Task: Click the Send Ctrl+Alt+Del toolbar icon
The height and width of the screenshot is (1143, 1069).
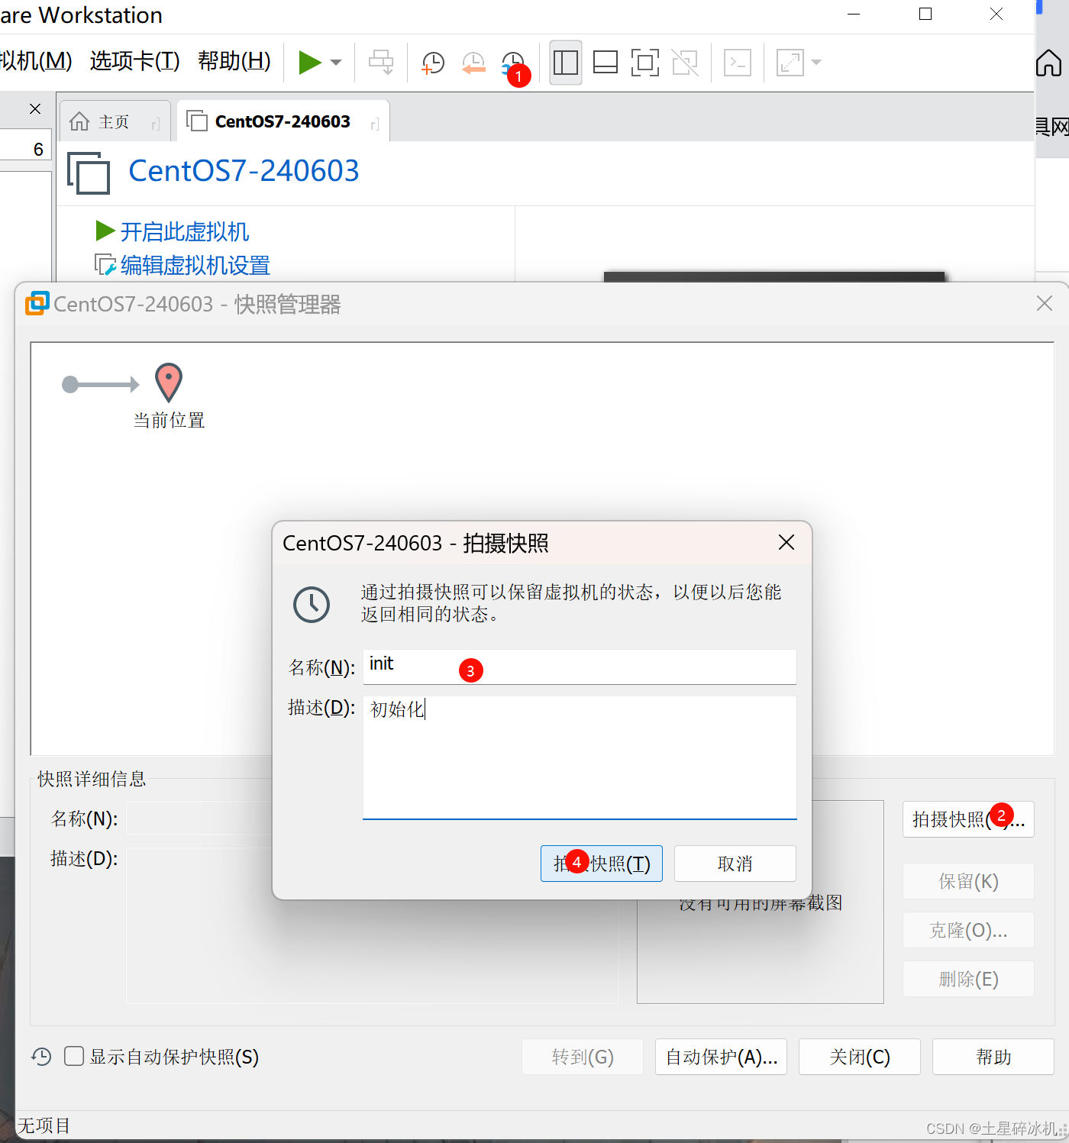Action: pos(381,63)
